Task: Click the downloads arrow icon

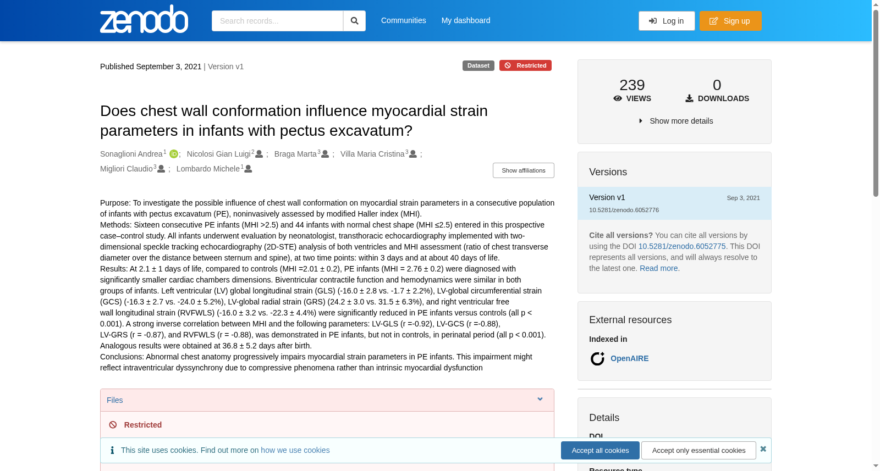Action: tap(689, 98)
